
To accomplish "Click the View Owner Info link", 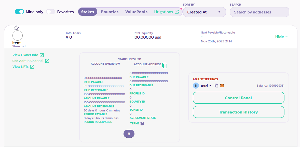I will [25, 55].
